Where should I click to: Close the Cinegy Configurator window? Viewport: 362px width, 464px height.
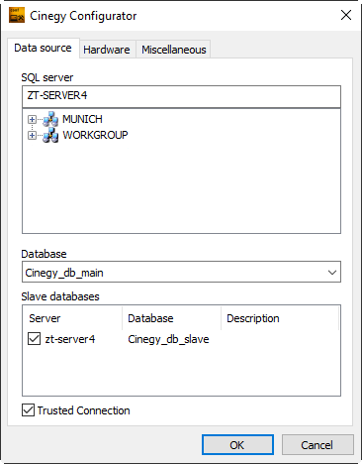(x=346, y=15)
